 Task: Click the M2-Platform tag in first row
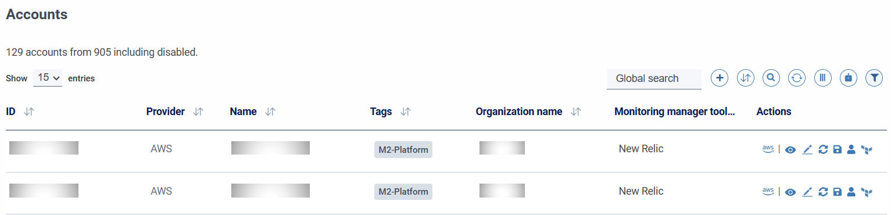403,149
